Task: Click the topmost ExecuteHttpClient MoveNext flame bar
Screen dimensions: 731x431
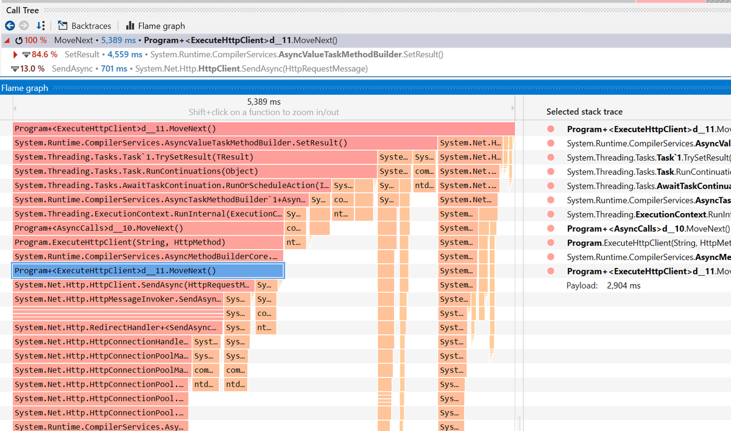Action: point(263,129)
